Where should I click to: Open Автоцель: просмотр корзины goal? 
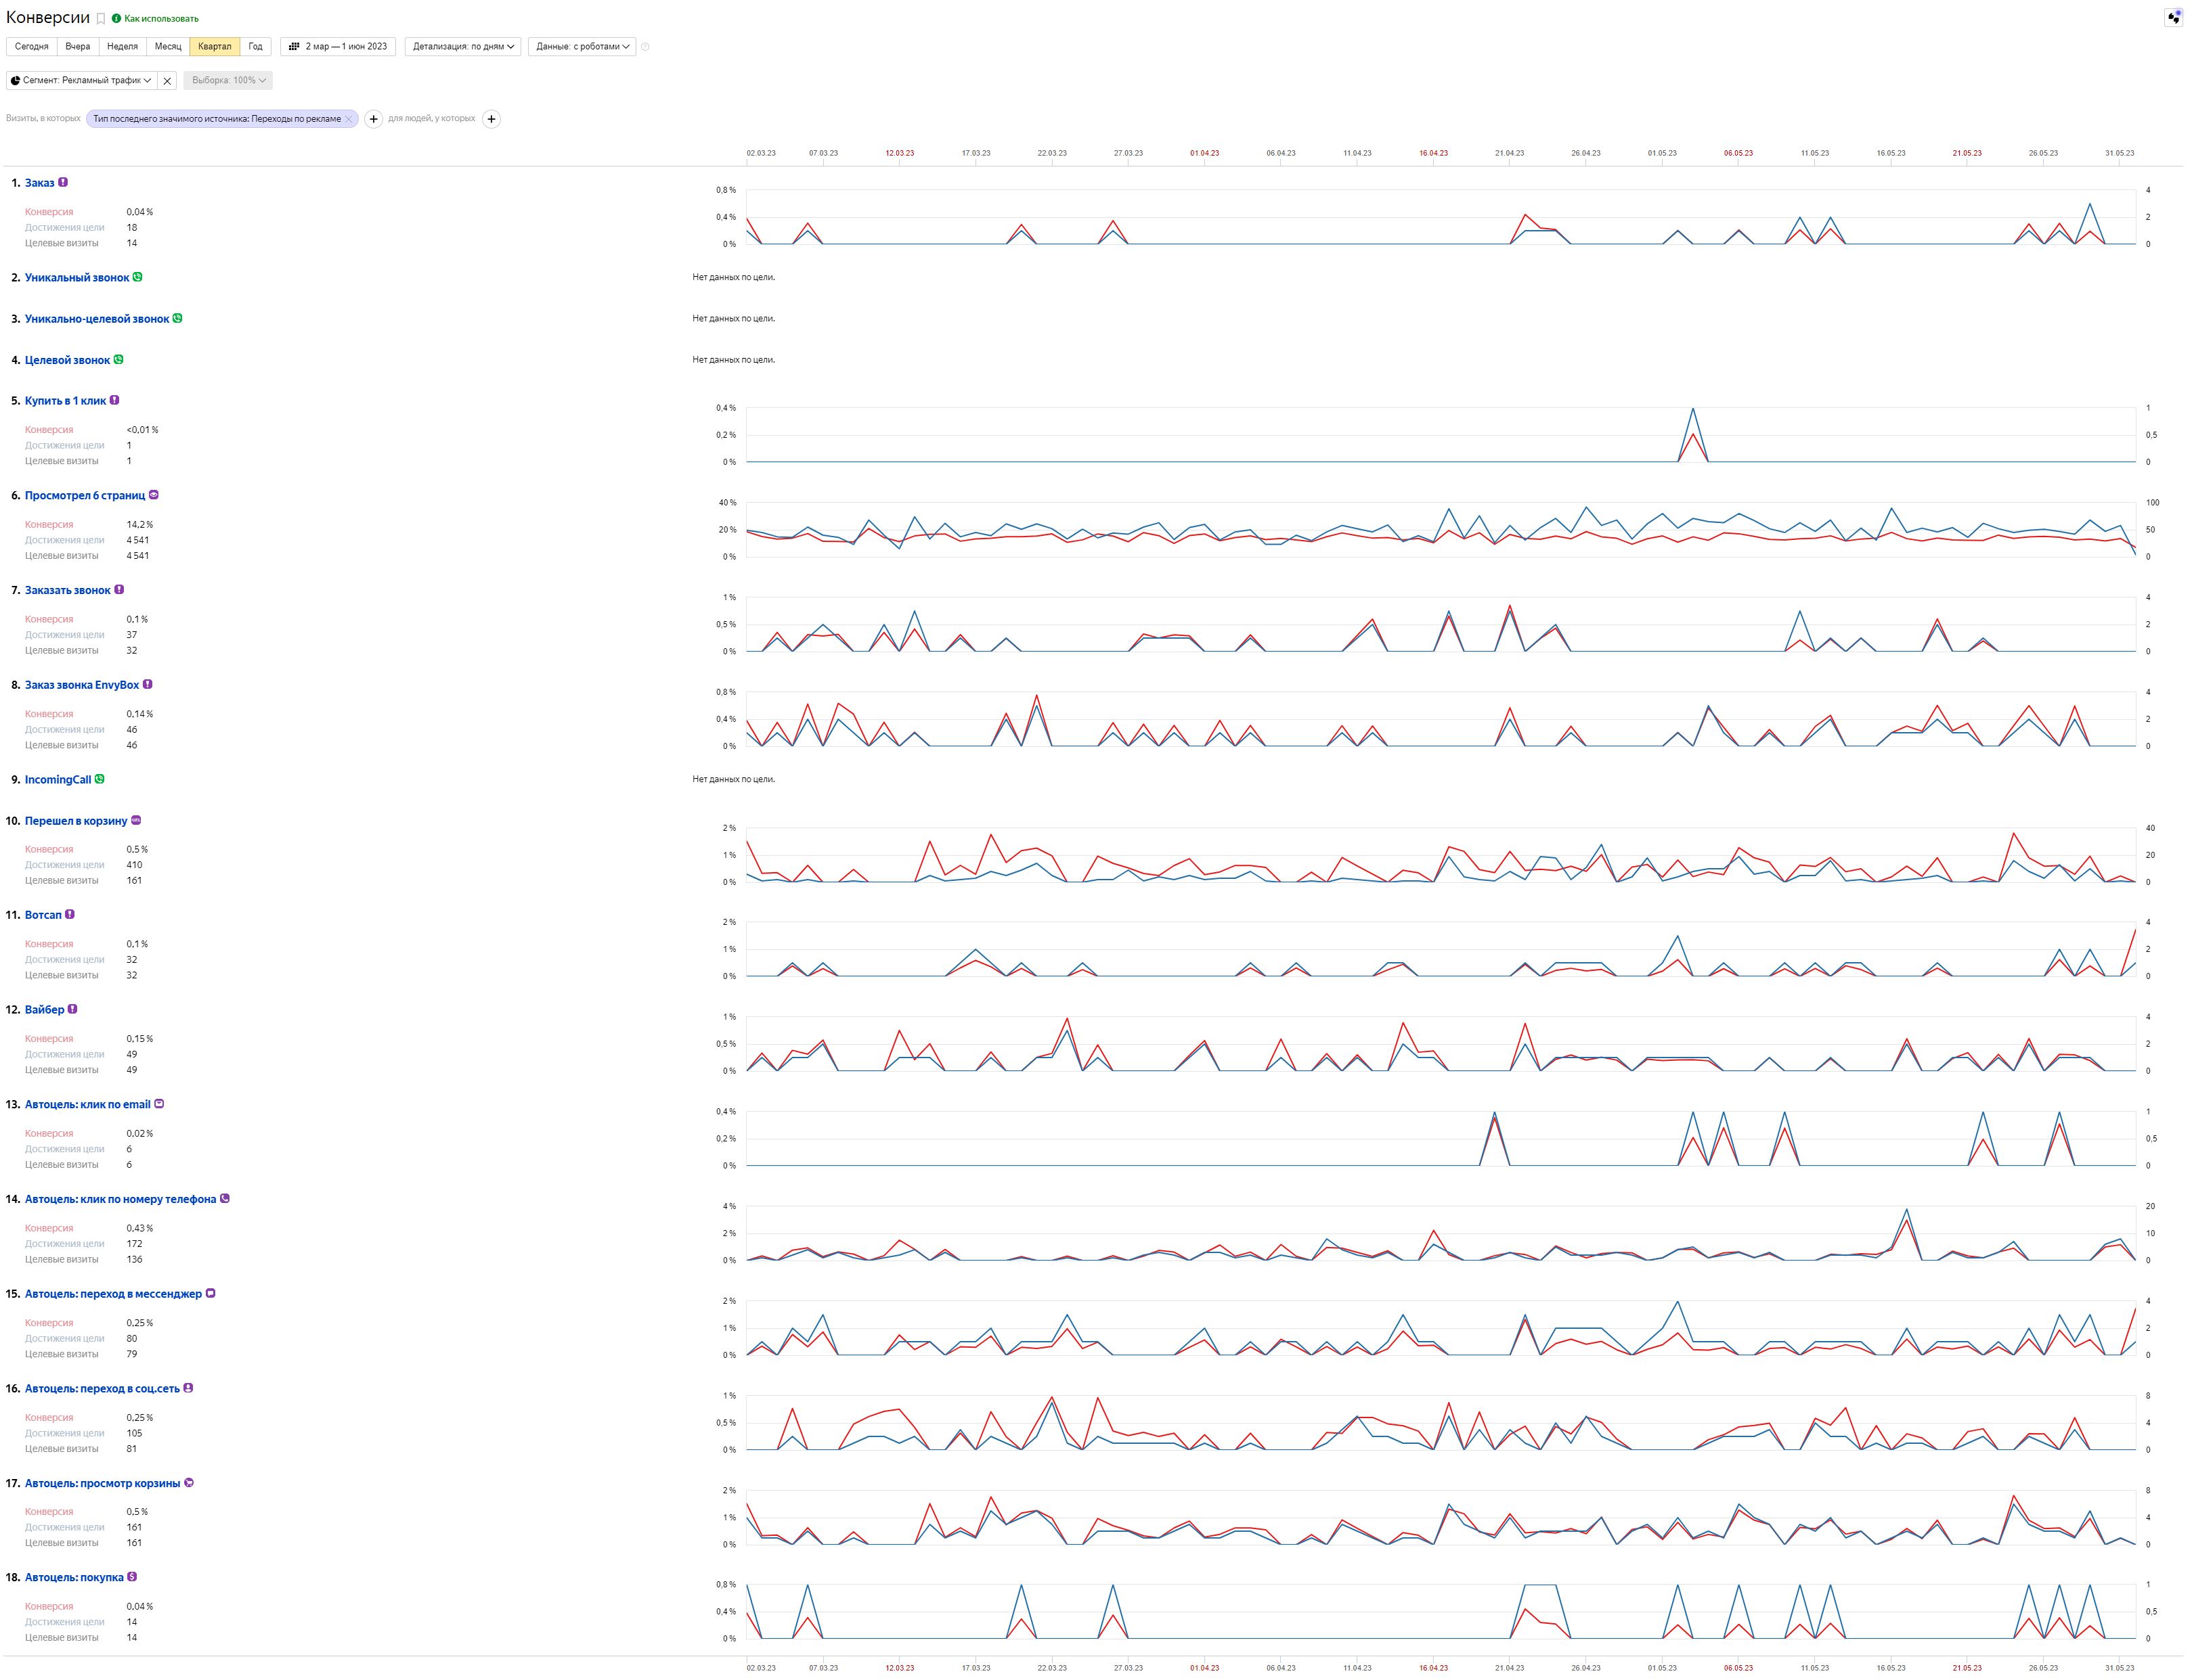(x=102, y=1484)
